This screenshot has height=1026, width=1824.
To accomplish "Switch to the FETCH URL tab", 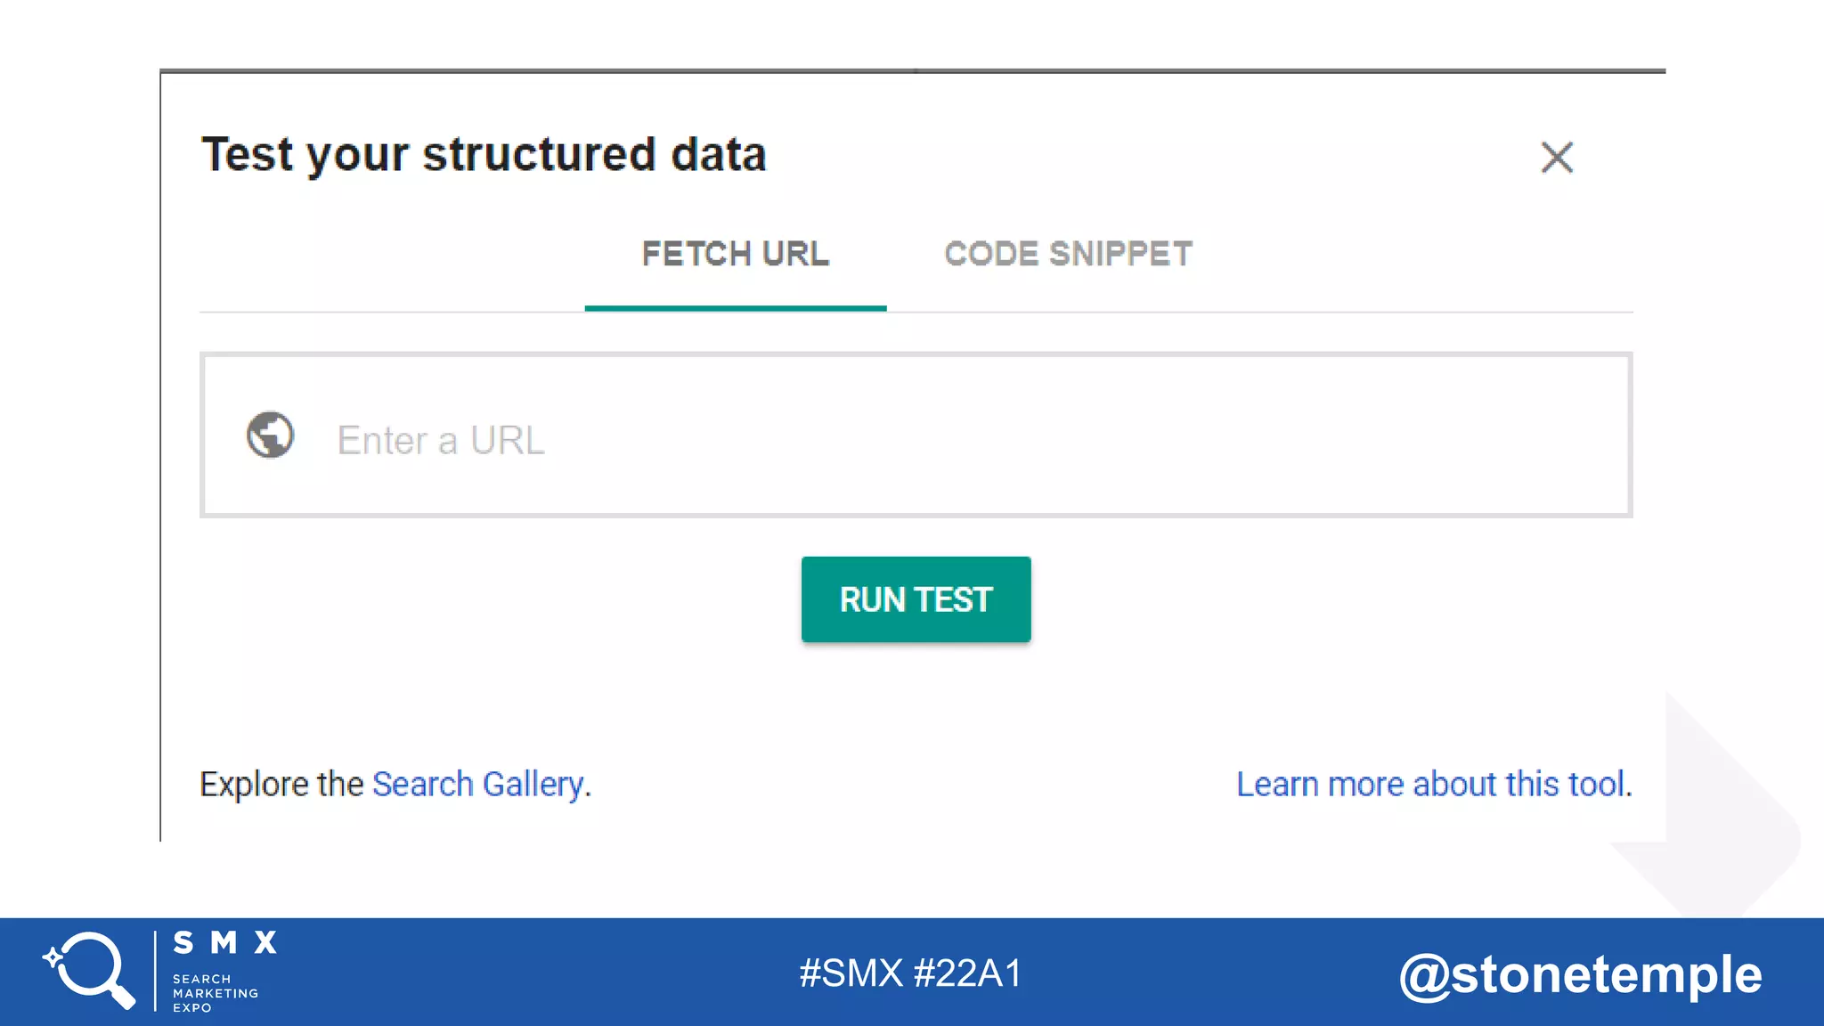I will tap(735, 255).
